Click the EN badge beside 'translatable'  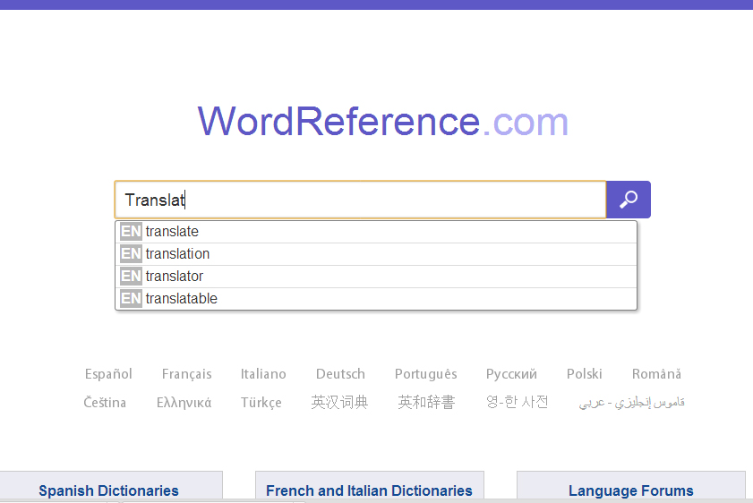(x=131, y=299)
